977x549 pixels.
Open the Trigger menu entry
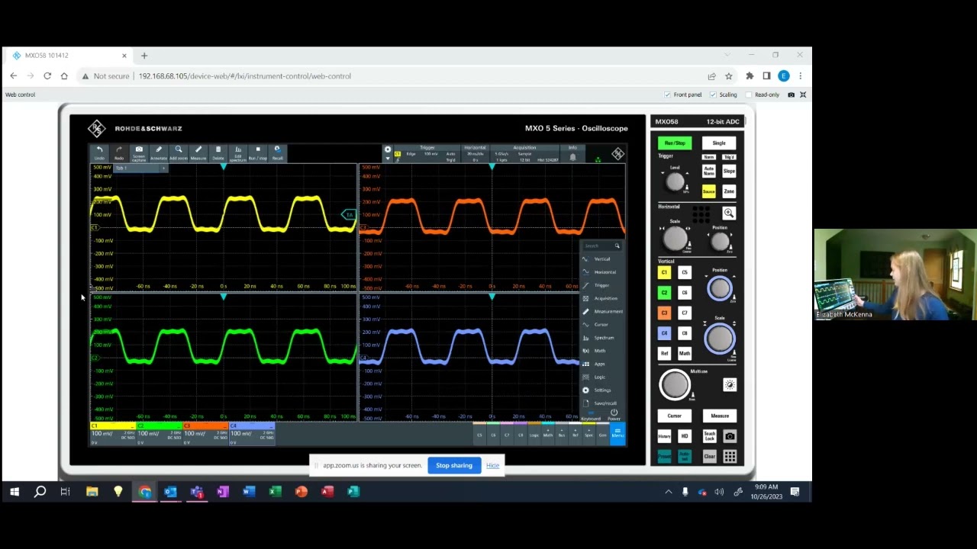coord(602,285)
